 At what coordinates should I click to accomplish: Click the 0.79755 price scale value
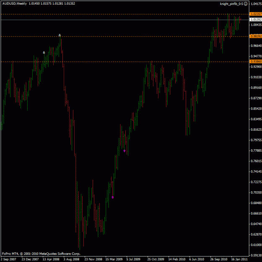[256, 140]
